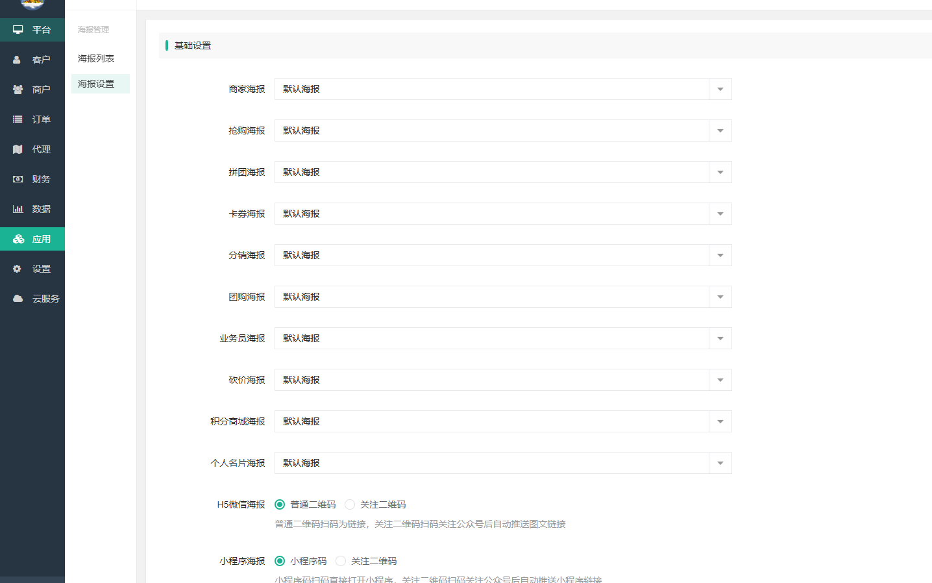Open 云服务 in the sidebar

click(x=32, y=299)
